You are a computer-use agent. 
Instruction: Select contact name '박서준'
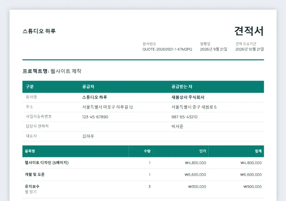coord(177,127)
